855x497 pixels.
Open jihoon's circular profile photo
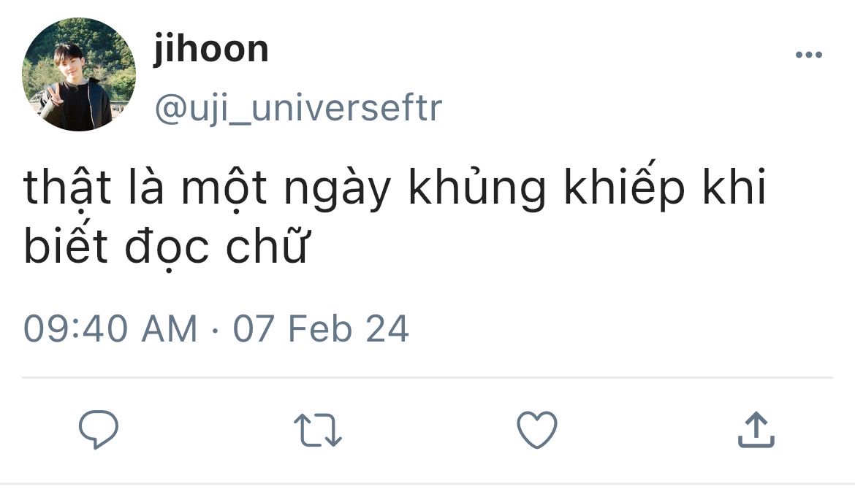click(x=79, y=75)
